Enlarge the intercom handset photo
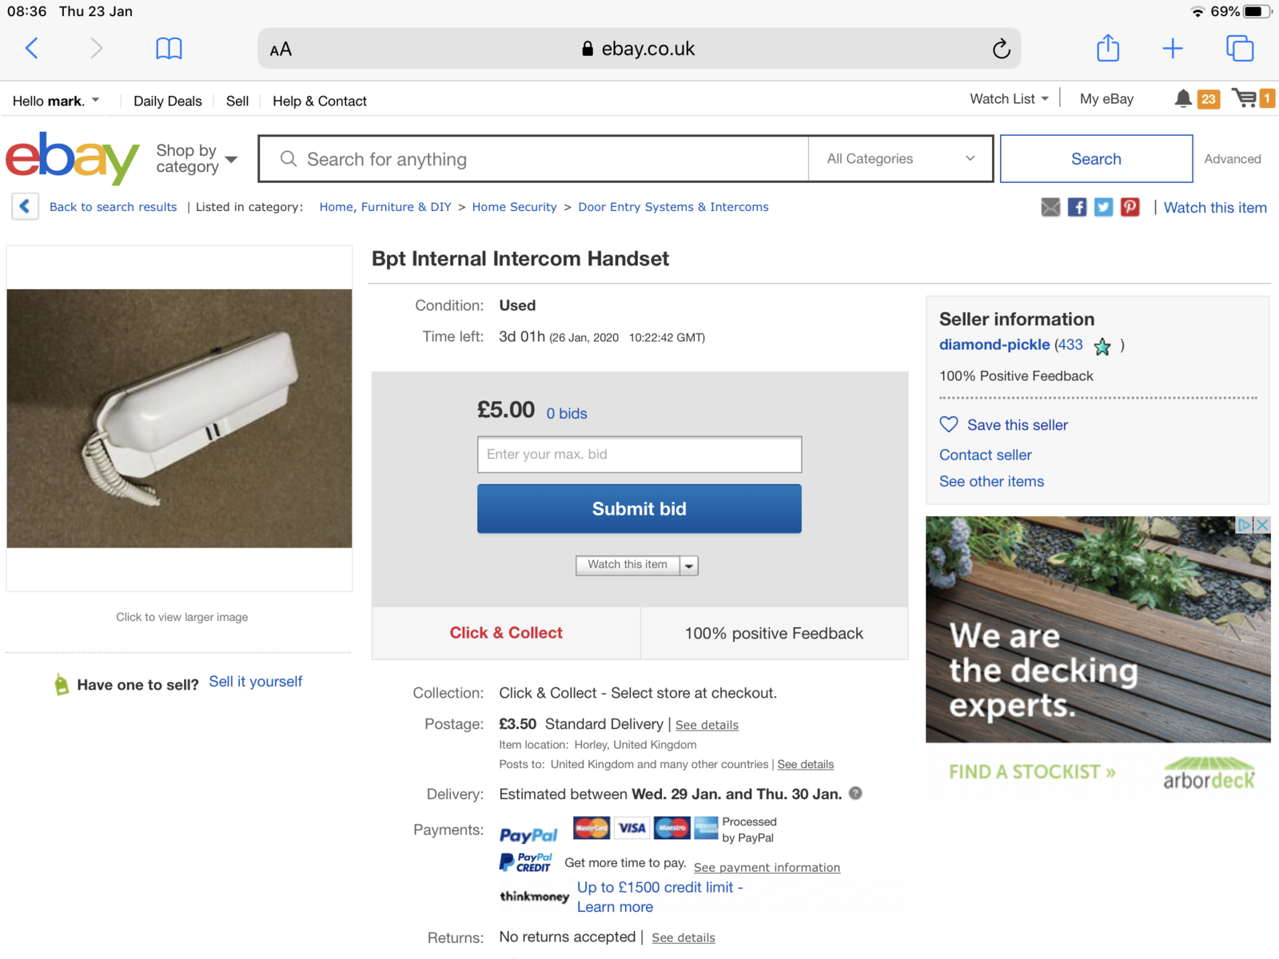The width and height of the screenshot is (1279, 959). [x=179, y=418]
